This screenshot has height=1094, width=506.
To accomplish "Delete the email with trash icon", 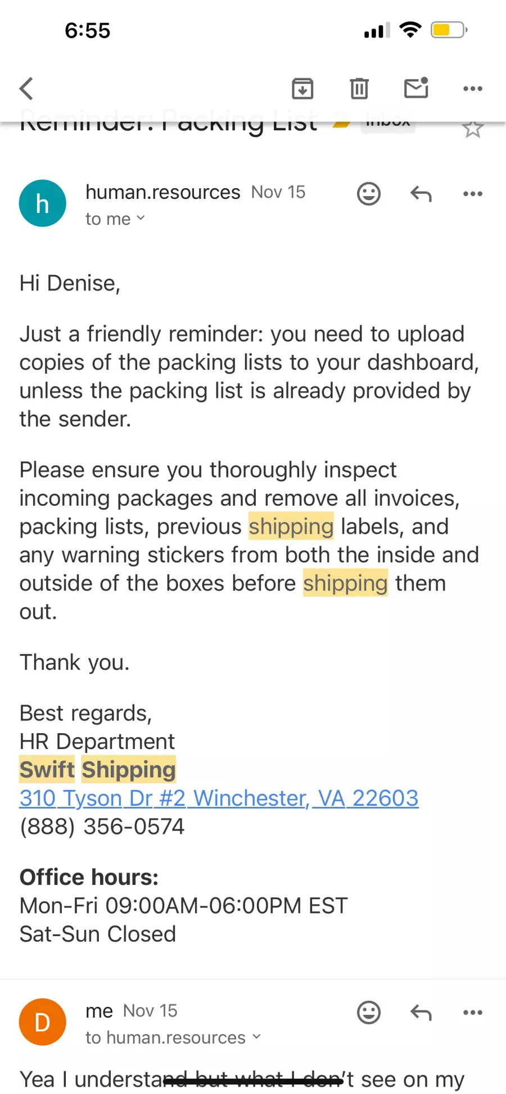I will point(359,89).
